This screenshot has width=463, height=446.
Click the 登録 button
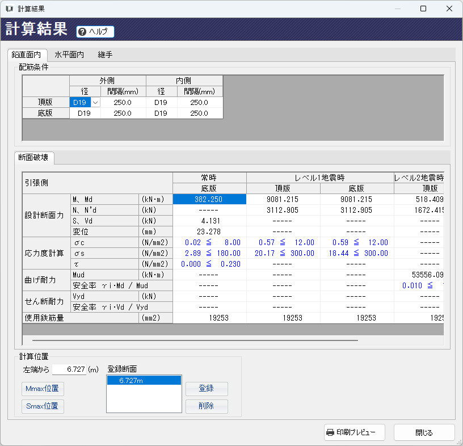(207, 388)
